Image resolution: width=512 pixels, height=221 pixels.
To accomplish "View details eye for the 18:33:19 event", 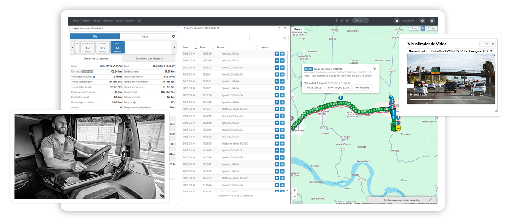I will (x=282, y=54).
